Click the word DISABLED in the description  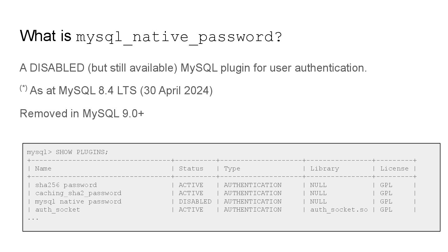[x=57, y=68]
